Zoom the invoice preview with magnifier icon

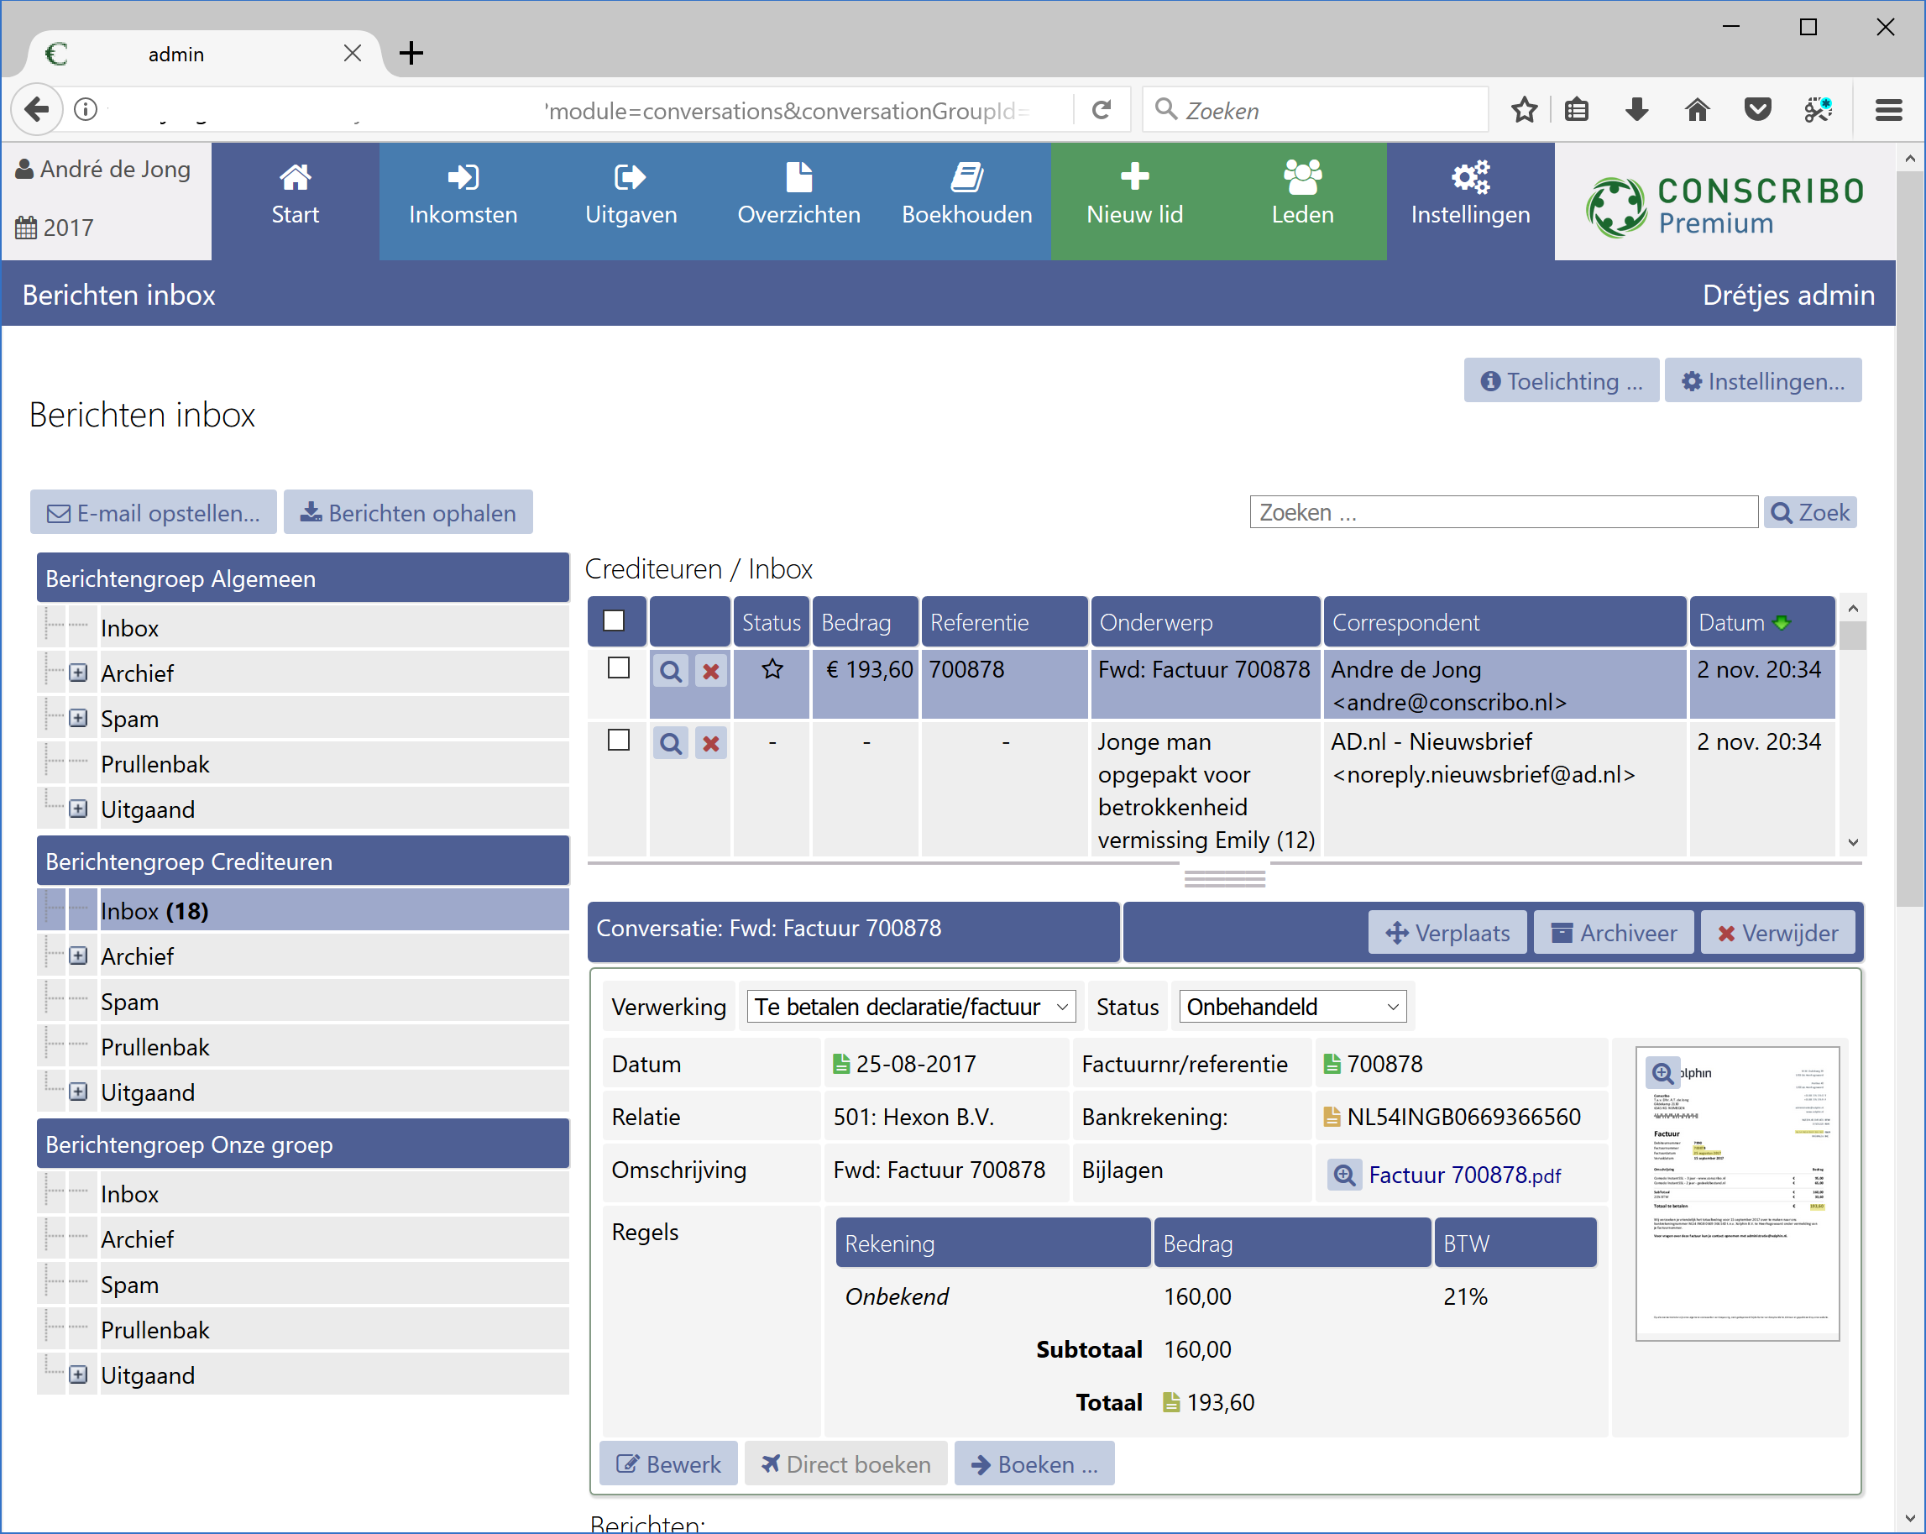(1662, 1072)
